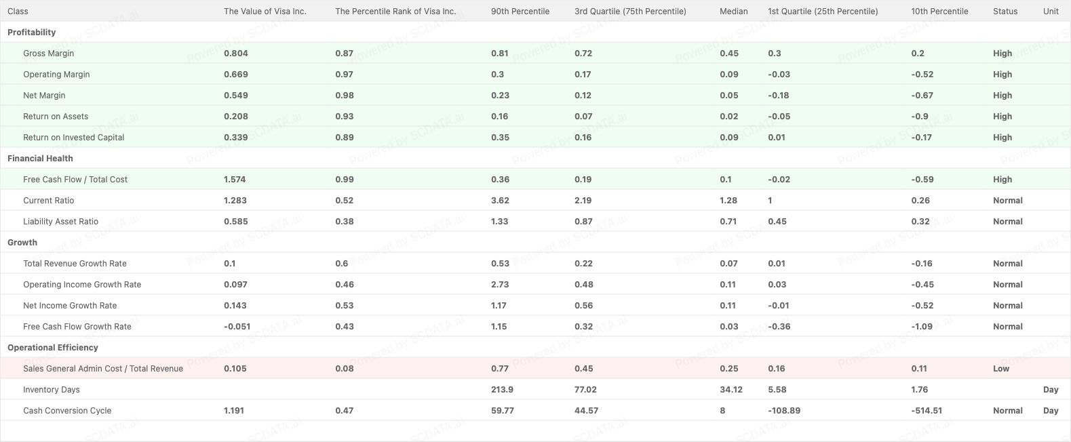1071x442 pixels.
Task: Click the 90th Percentile column header
Action: [520, 12]
